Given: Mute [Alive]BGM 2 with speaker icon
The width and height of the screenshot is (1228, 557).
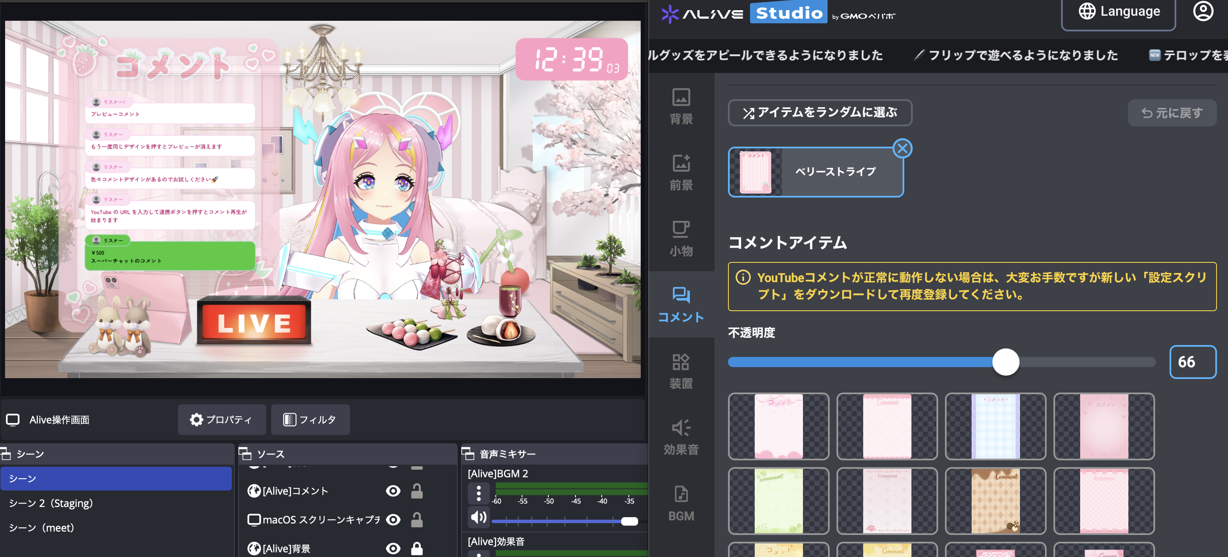Looking at the screenshot, I should pos(479,518).
